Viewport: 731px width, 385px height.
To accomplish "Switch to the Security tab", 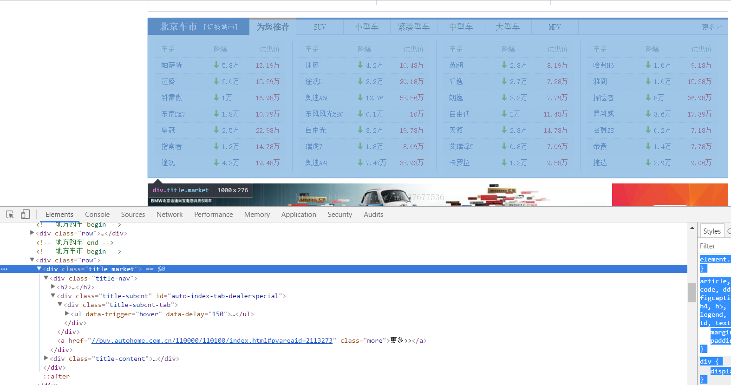I will [x=339, y=214].
